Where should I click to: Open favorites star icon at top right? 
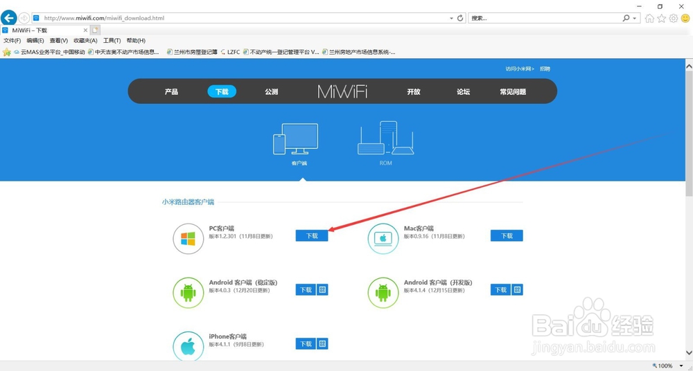pyautogui.click(x=661, y=18)
